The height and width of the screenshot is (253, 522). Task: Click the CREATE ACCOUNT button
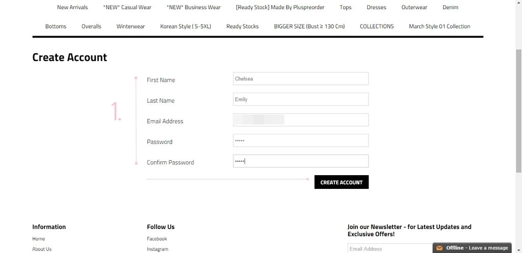click(x=341, y=182)
